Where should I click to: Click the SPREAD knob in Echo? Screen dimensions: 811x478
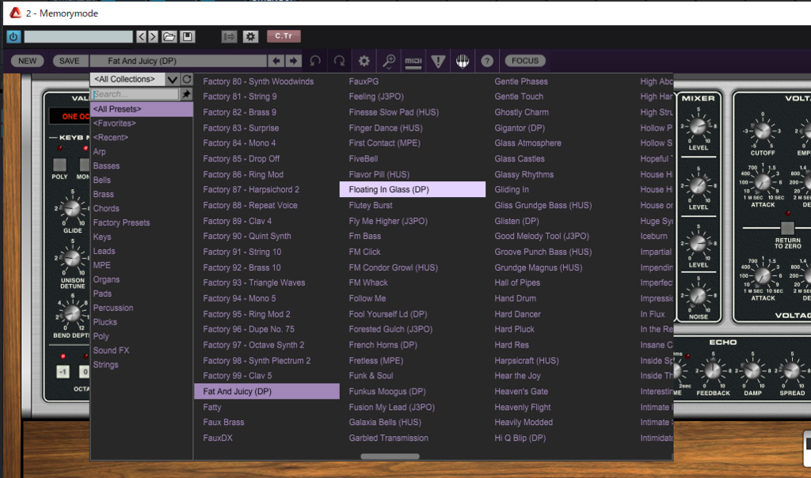coord(791,370)
